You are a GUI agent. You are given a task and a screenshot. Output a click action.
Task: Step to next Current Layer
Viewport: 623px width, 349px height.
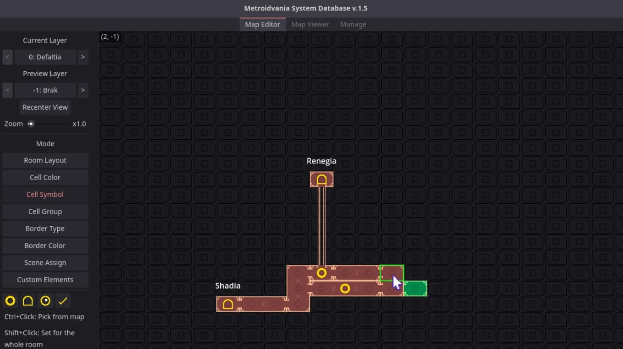83,57
